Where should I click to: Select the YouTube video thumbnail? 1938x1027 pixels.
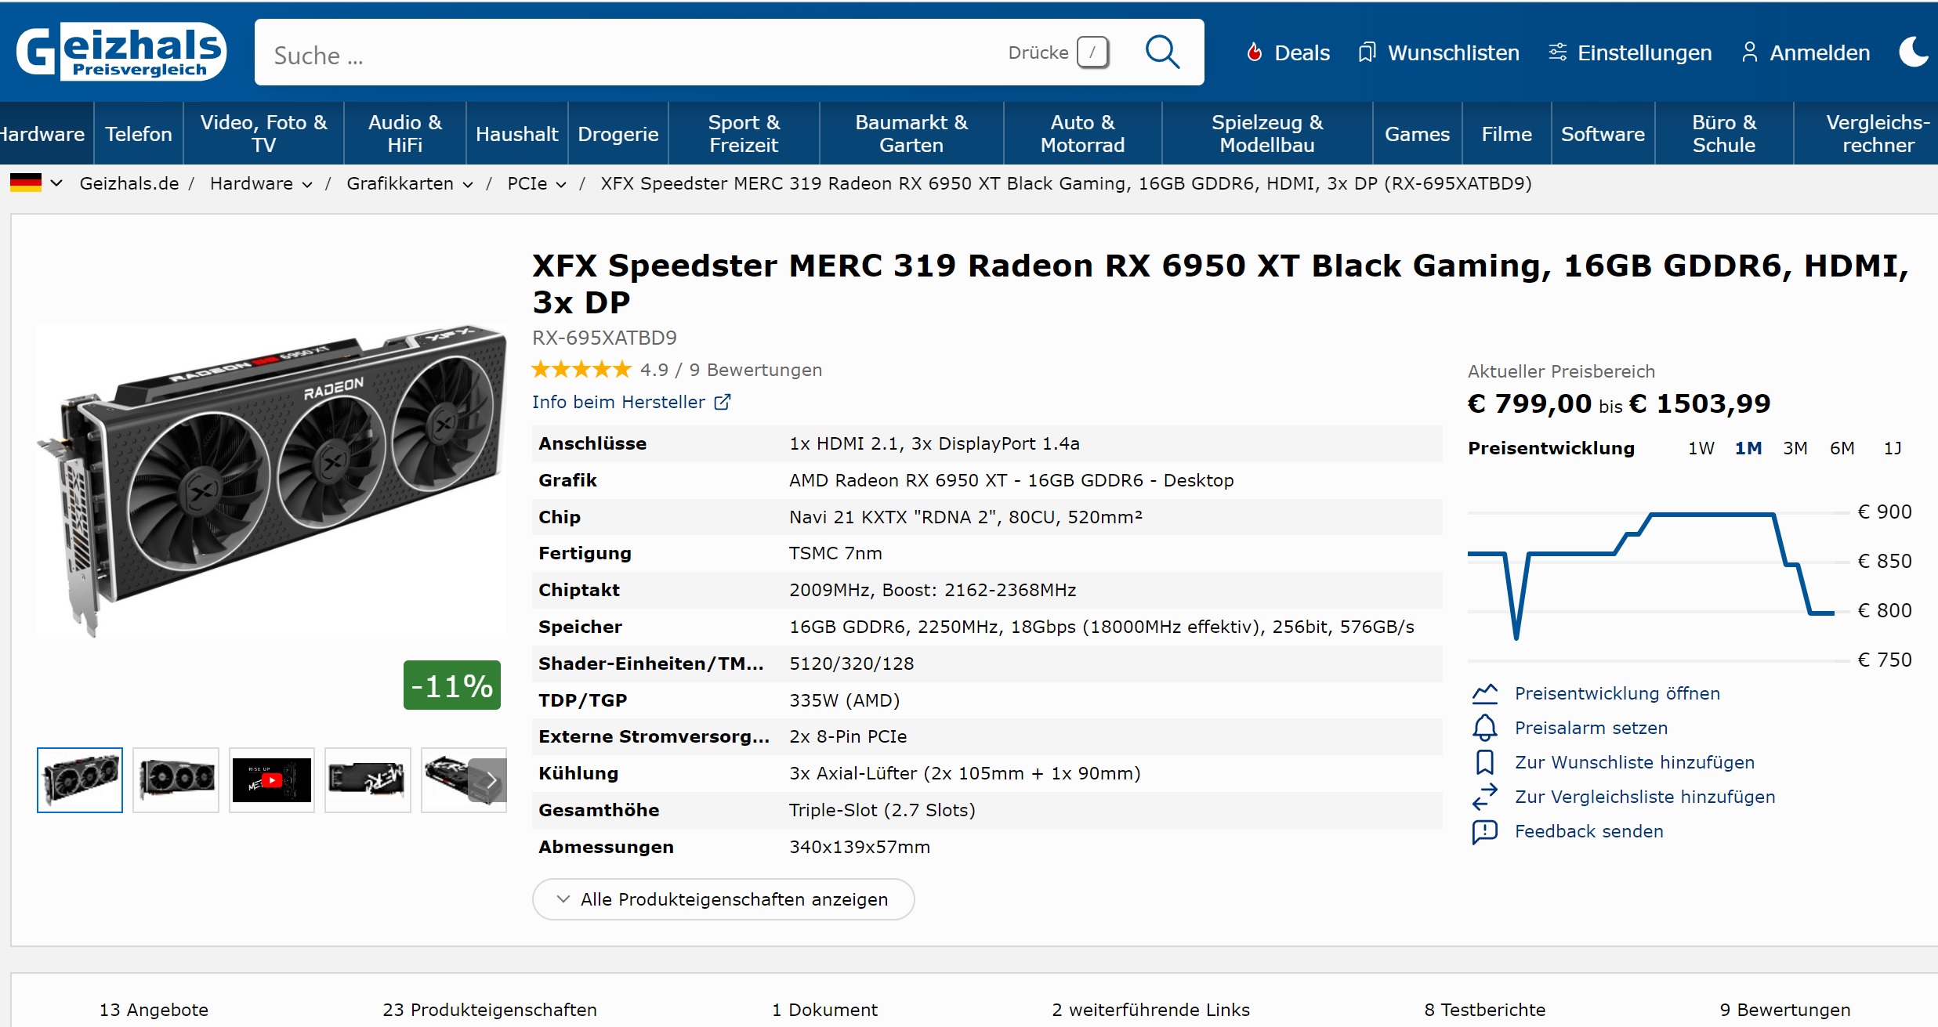pyautogui.click(x=272, y=780)
